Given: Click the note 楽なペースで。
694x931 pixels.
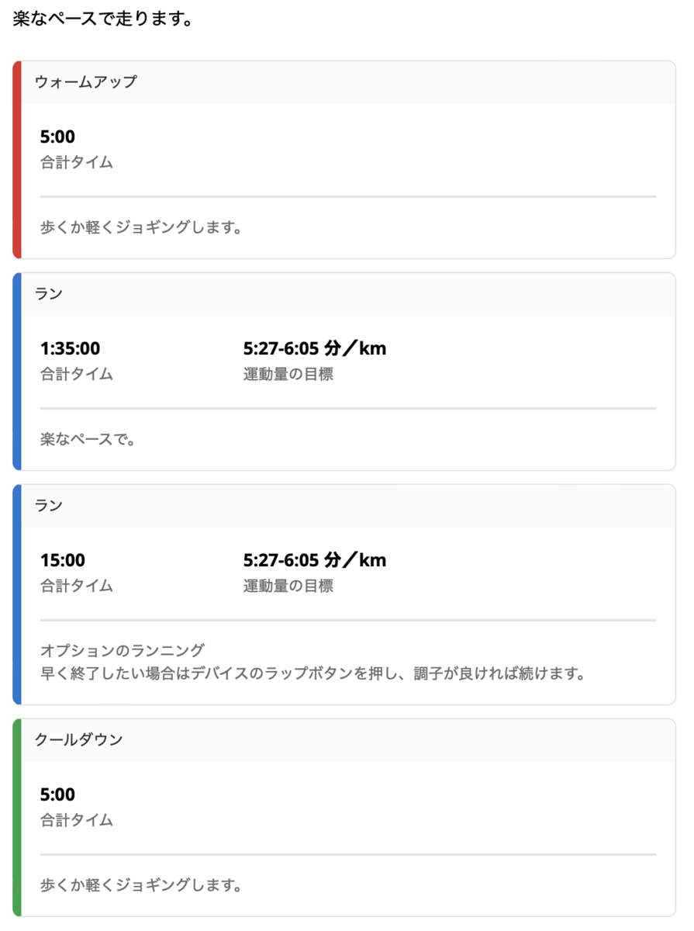Looking at the screenshot, I should (88, 441).
